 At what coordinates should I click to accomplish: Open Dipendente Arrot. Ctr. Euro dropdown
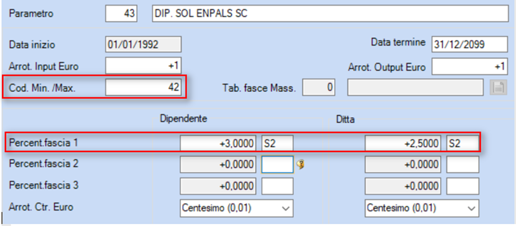236,208
